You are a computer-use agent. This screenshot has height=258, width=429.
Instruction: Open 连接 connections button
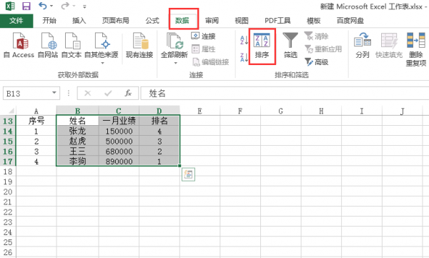[203, 36]
